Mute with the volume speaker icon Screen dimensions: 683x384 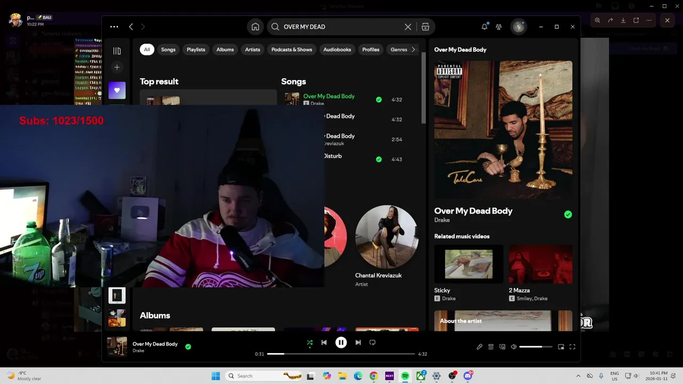pyautogui.click(x=514, y=347)
